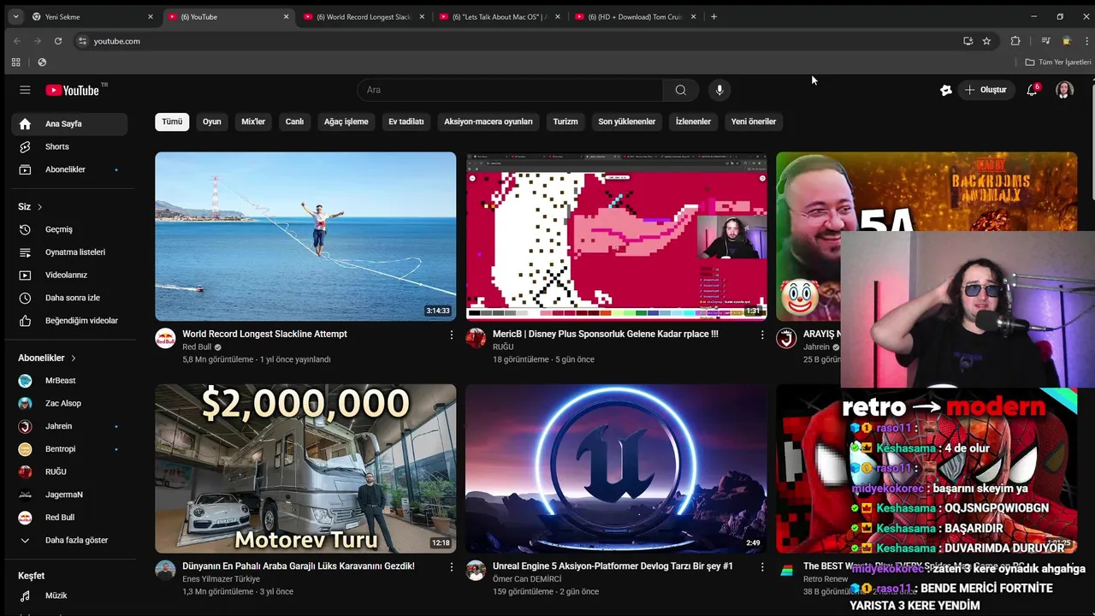Select the Mix'ler filter chip
The height and width of the screenshot is (616, 1095).
253,121
